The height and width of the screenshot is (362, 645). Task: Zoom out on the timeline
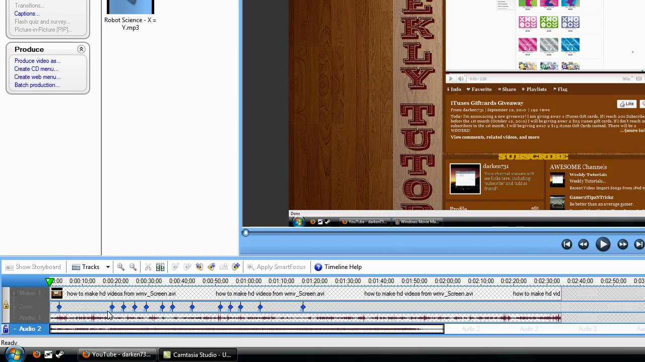pos(133,267)
